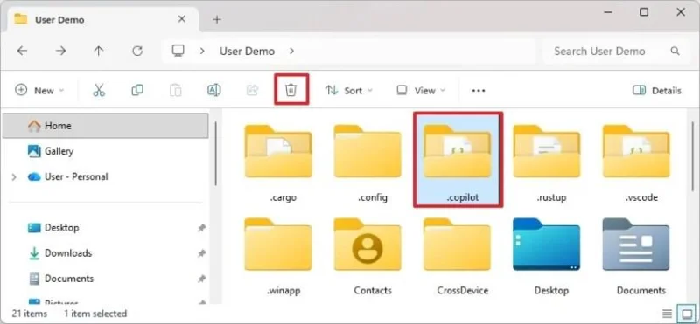Click the This PC monitor icon in address bar
700x324 pixels.
coord(178,51)
